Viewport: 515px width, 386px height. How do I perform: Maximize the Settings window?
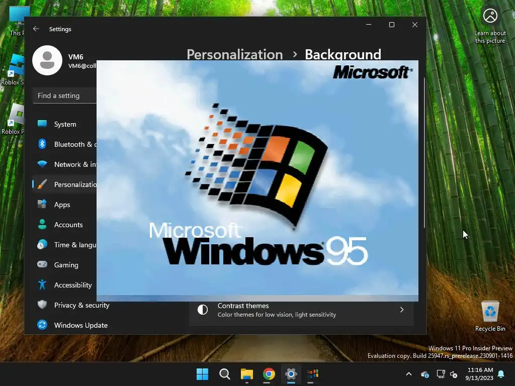pos(391,25)
